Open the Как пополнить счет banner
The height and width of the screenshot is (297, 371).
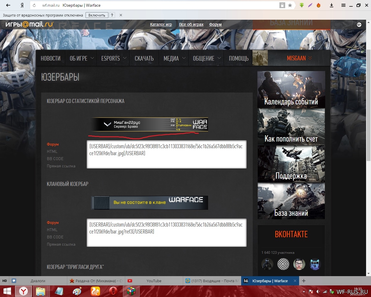(x=291, y=126)
